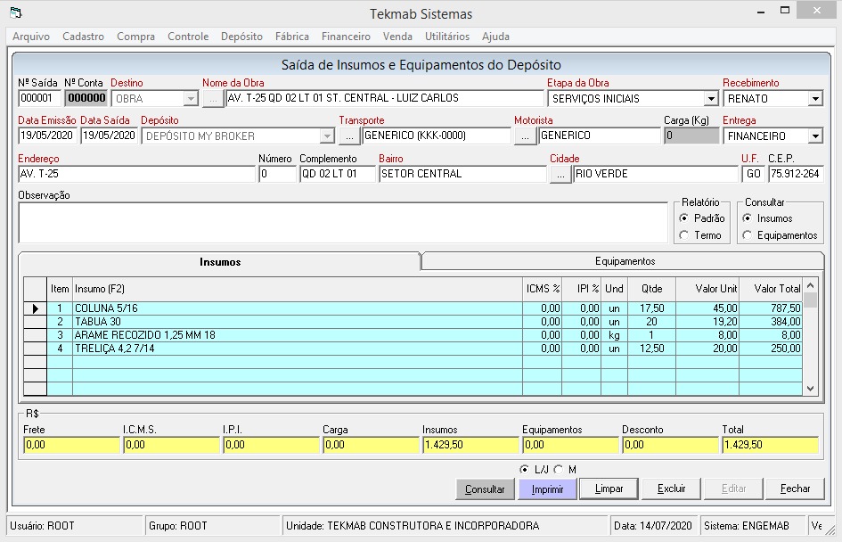Select the row indicator arrow for COLUNA 5/16
The image size is (842, 542).
point(35,308)
